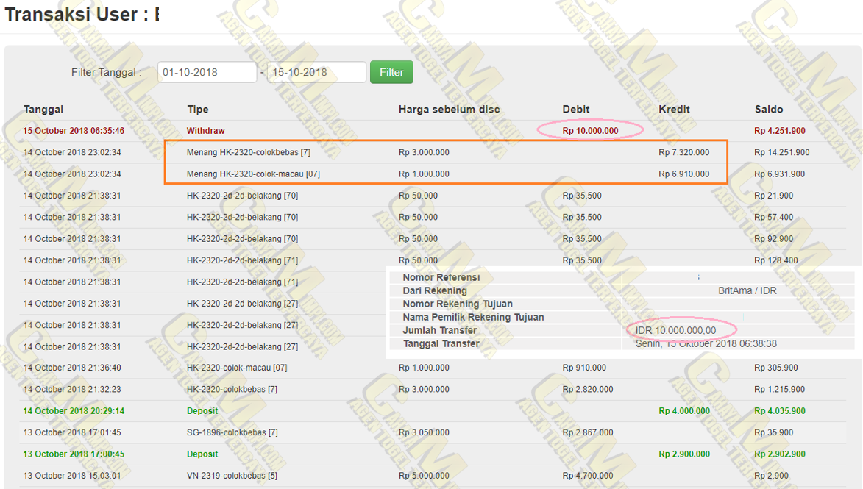Click the start date field showing 01-10-2018
The height and width of the screenshot is (489, 863).
(x=207, y=72)
